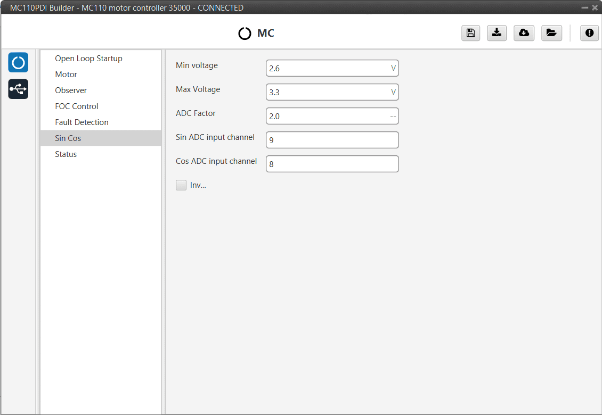Image resolution: width=602 pixels, height=415 pixels.
Task: Open the Open Loop Startup section
Action: pos(101,59)
